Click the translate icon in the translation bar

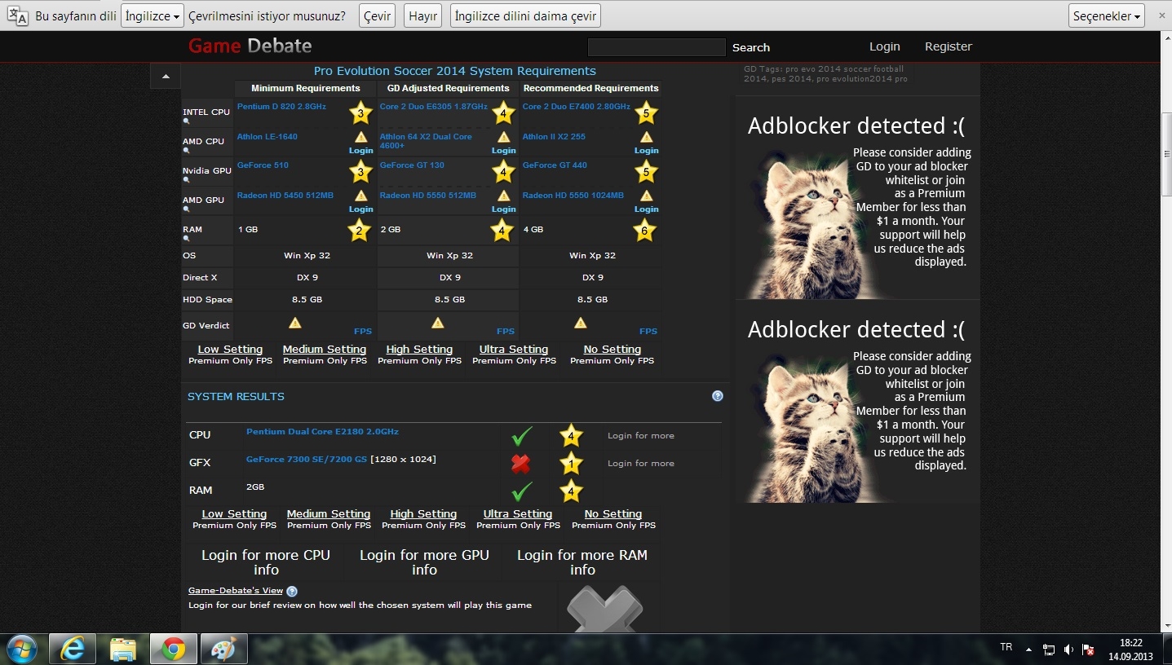[18, 15]
